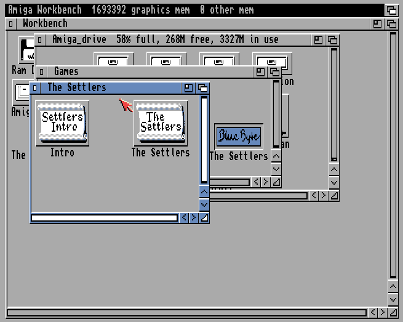
Task: Click vertical scrollbar of The Settlers window
Action: tap(204, 140)
